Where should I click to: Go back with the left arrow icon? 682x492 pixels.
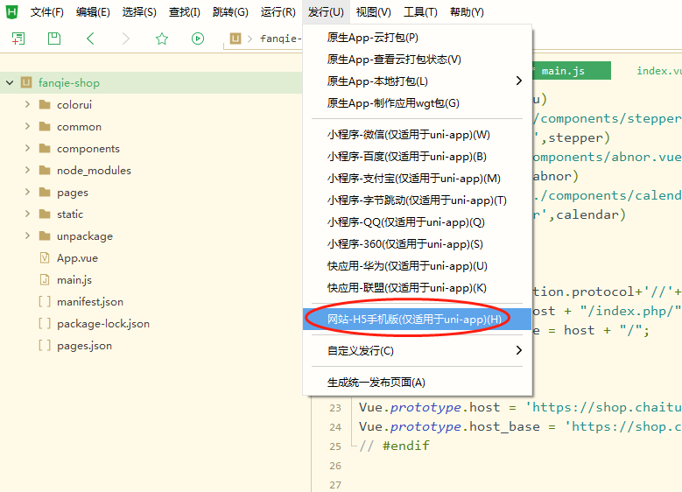(x=90, y=39)
